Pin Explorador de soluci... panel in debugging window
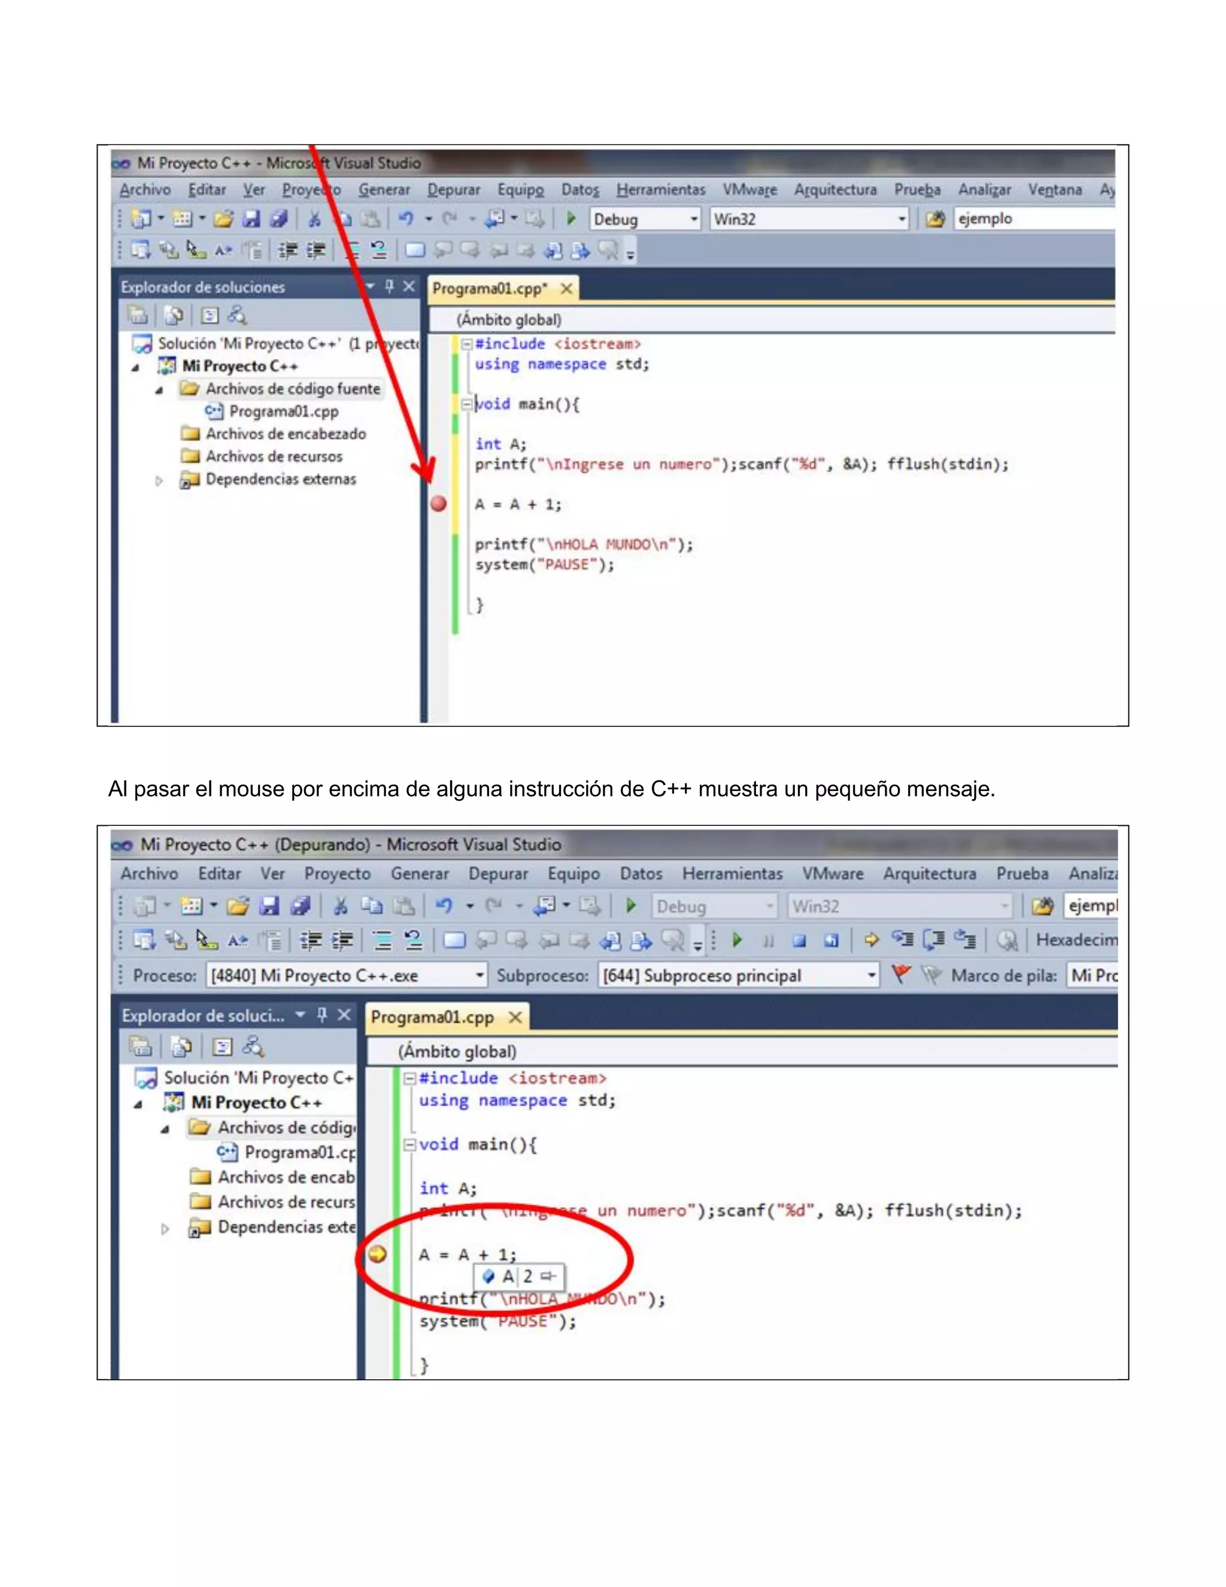The image size is (1226, 1587). (x=323, y=1014)
